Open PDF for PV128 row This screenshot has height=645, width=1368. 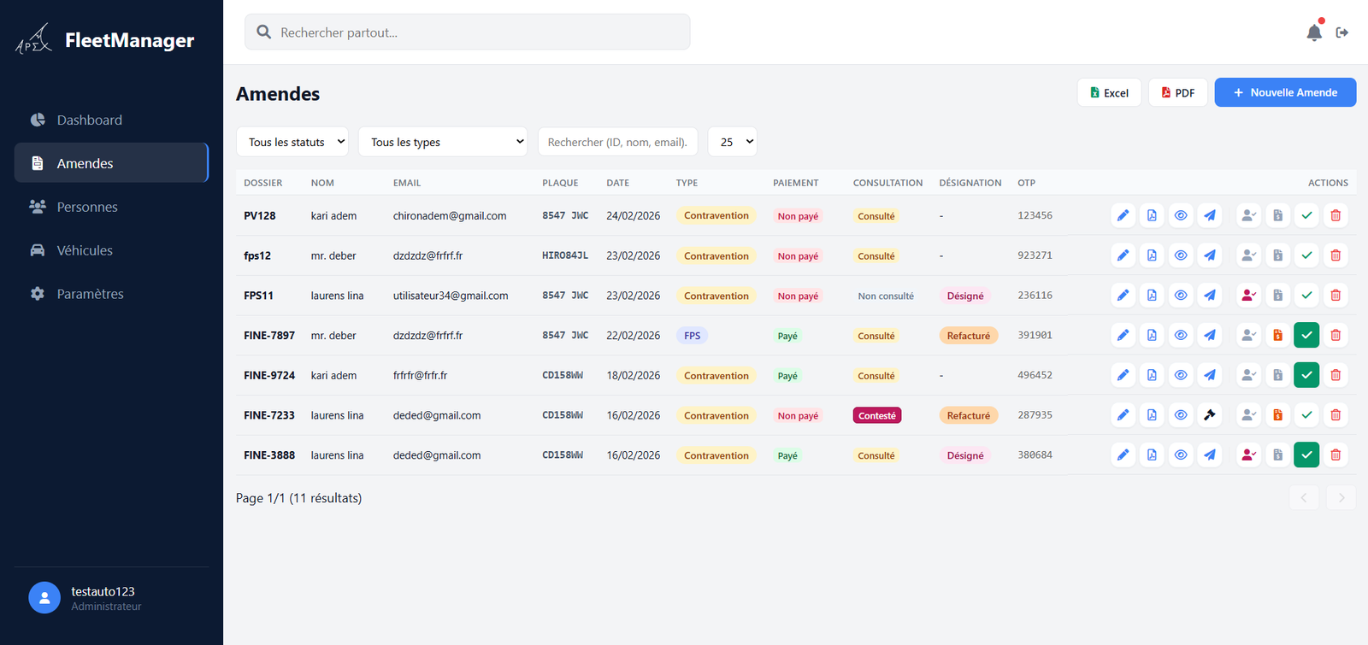click(1152, 215)
